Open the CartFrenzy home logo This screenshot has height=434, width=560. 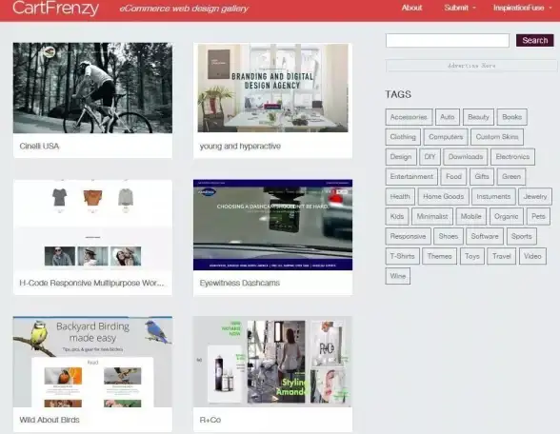coord(55,8)
